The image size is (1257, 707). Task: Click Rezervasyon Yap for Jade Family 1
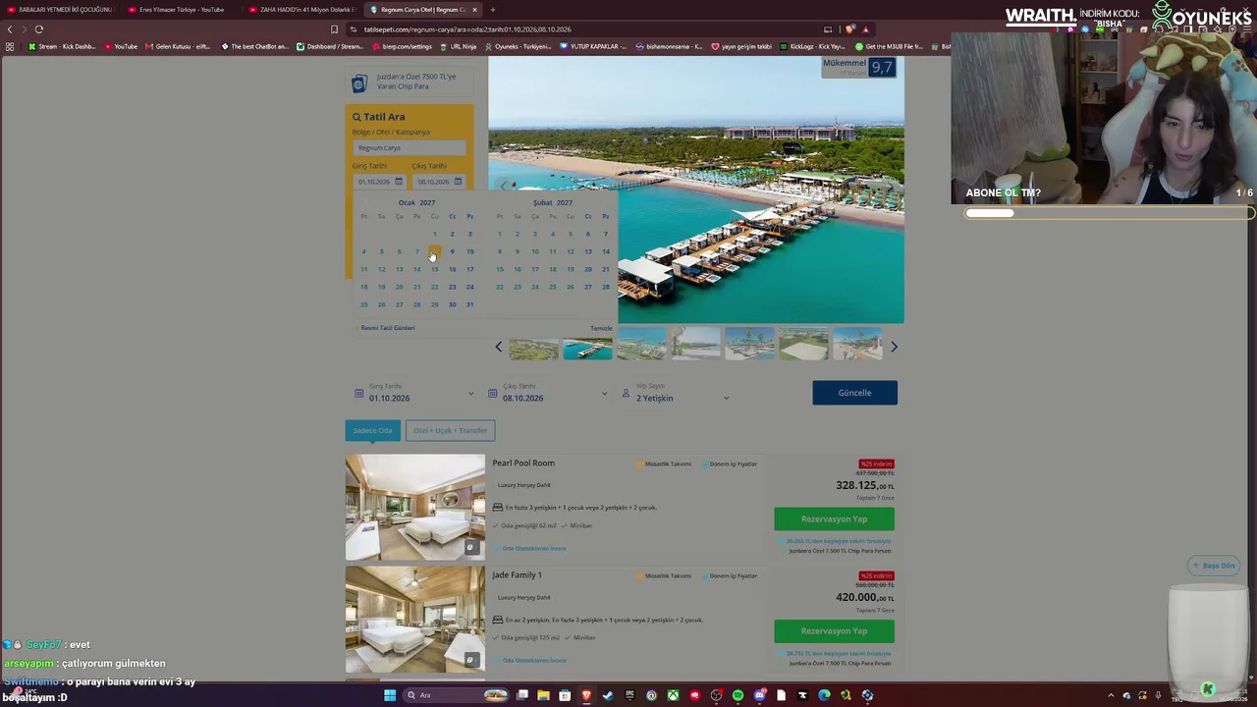click(834, 630)
